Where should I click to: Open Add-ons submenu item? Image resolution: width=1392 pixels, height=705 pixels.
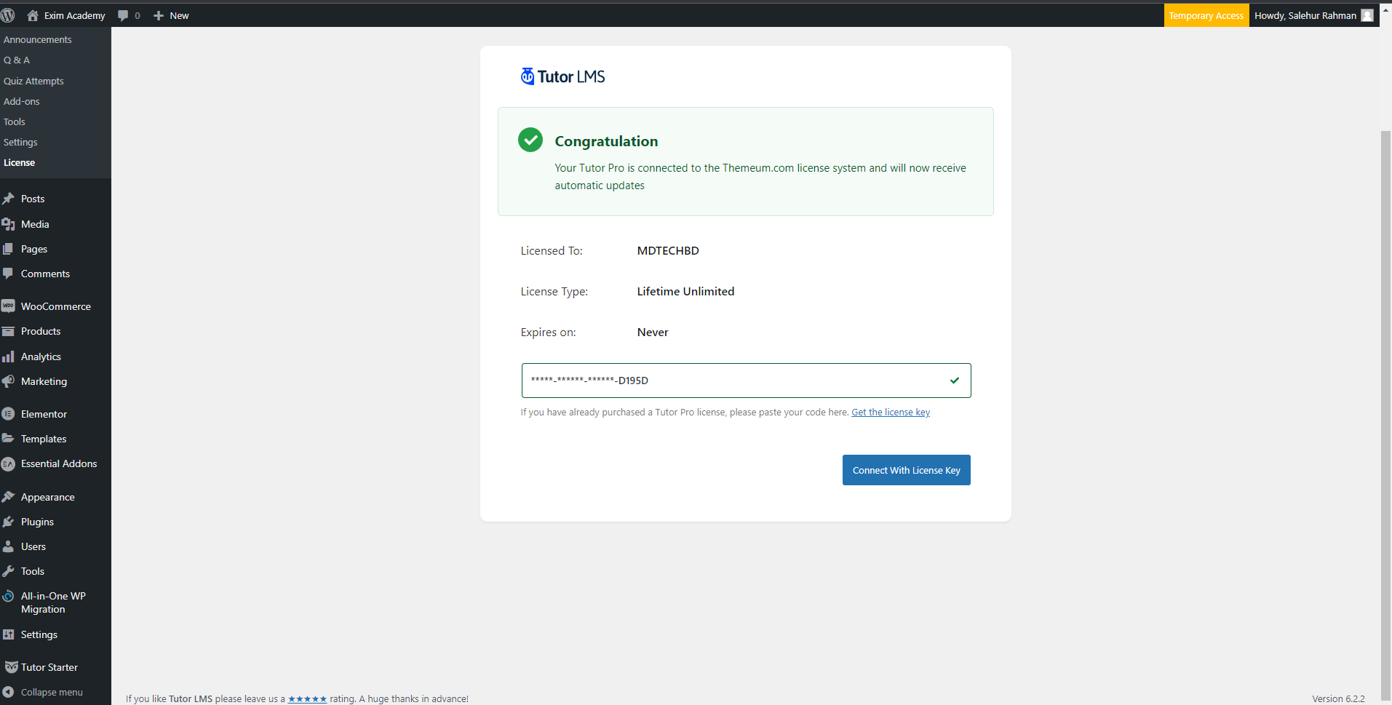coord(22,101)
